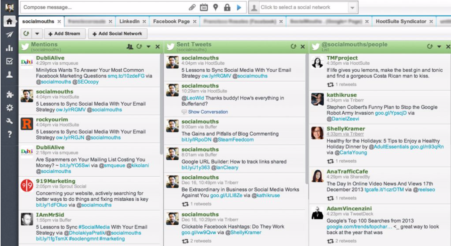Open the Assignments checkbox icon in sidebar
Viewport: 451px width, 246px height.
click(10, 61)
